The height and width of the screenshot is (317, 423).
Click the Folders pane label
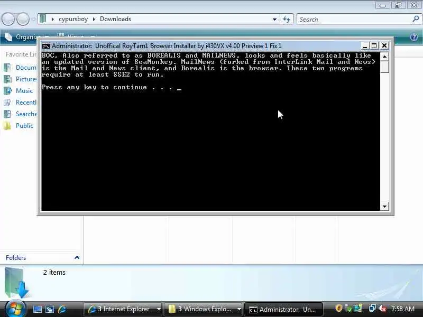click(x=16, y=258)
